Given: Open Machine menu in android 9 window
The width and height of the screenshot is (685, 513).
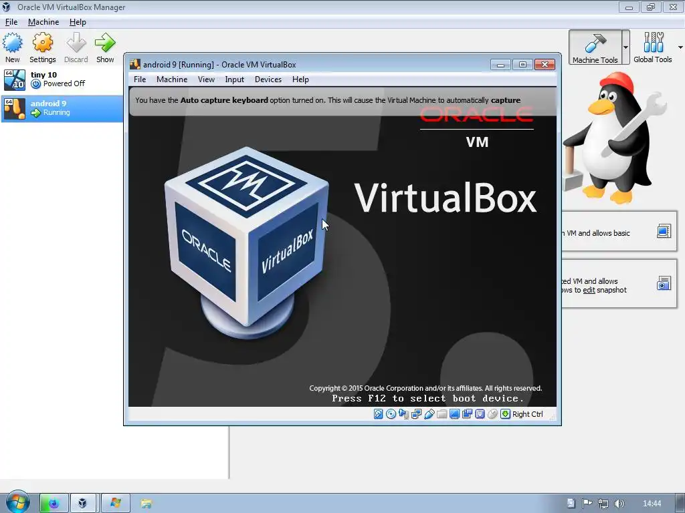Looking at the screenshot, I should [x=172, y=79].
